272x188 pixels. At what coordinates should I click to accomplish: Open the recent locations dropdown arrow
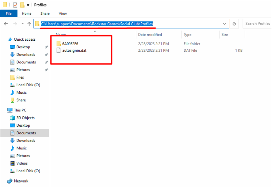coord(22,24)
